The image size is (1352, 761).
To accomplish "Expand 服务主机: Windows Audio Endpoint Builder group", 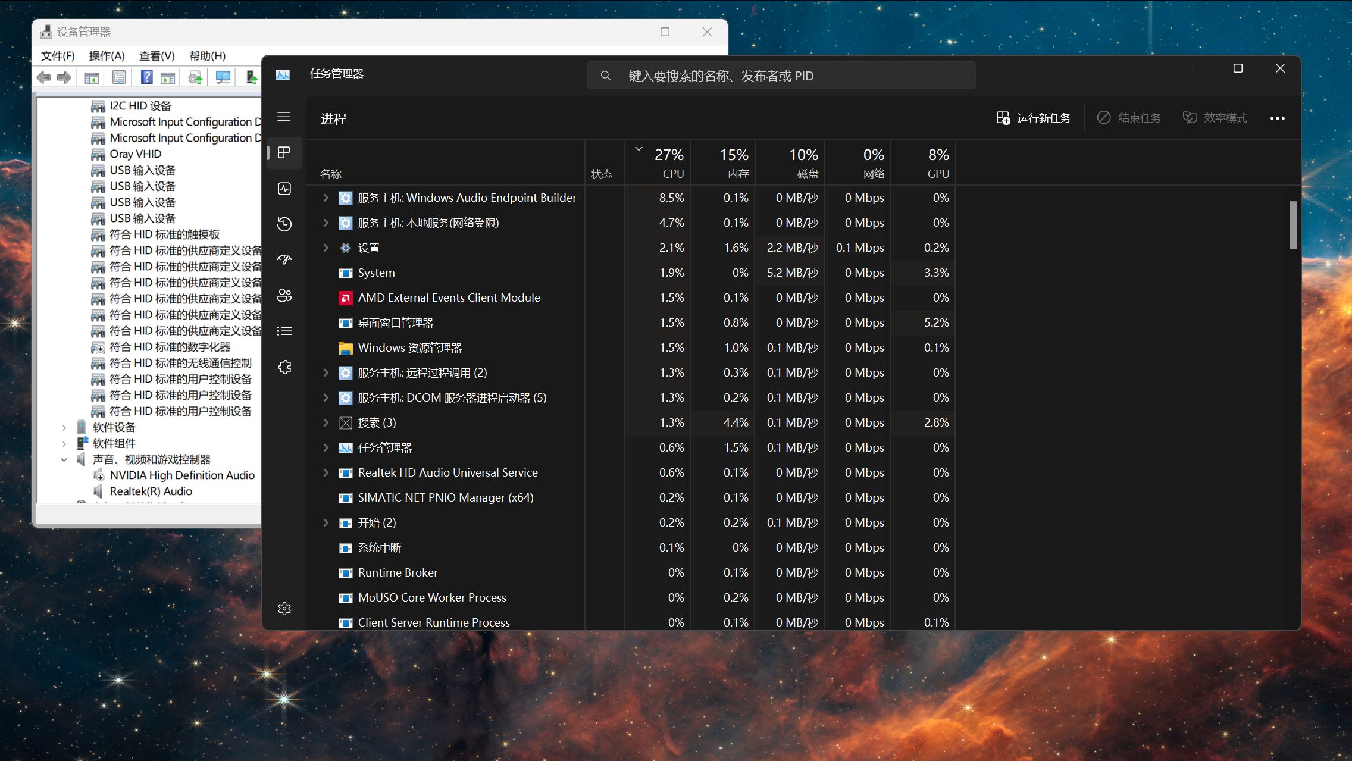I will (x=326, y=198).
